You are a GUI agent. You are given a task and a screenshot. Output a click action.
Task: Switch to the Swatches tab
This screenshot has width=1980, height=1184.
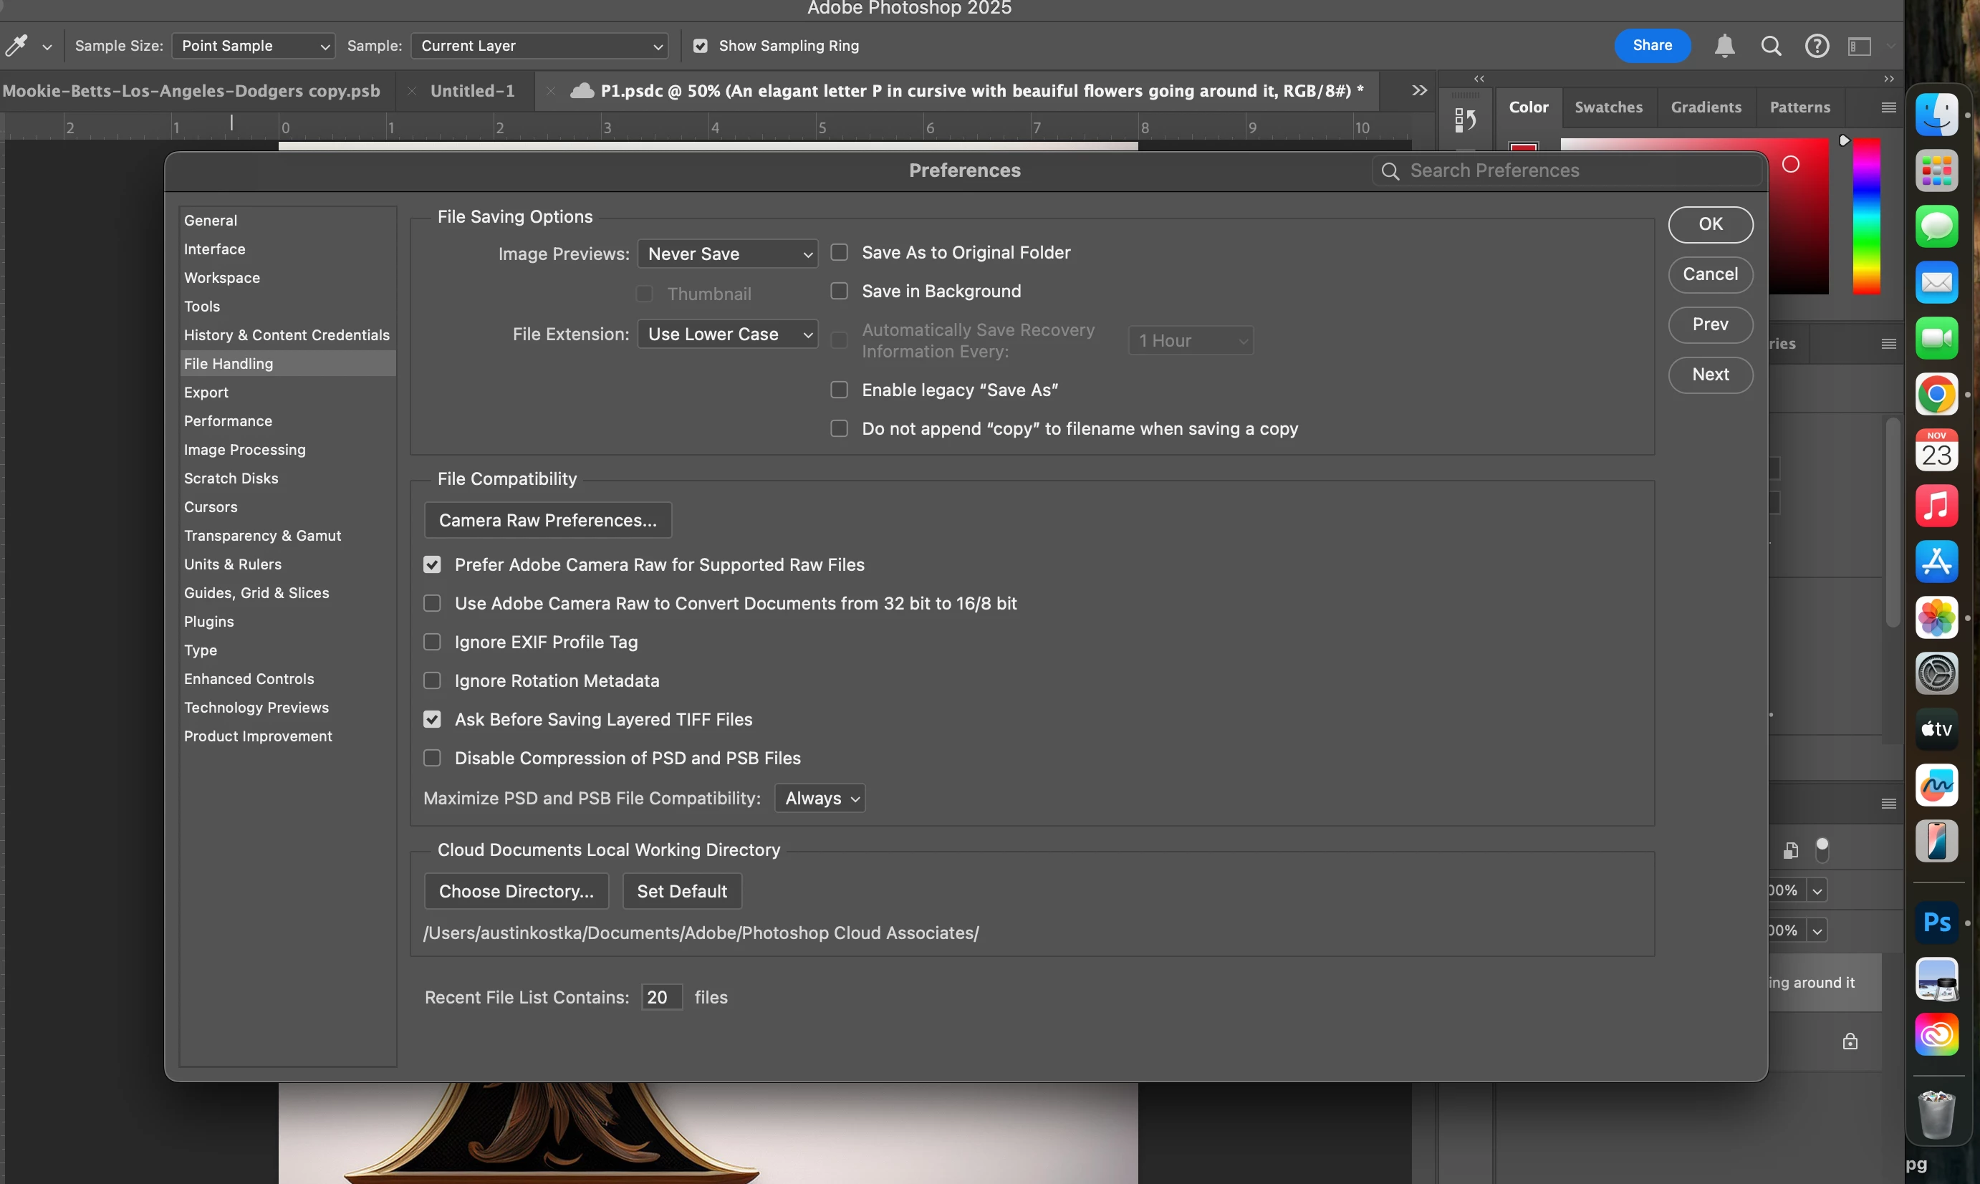[1608, 107]
